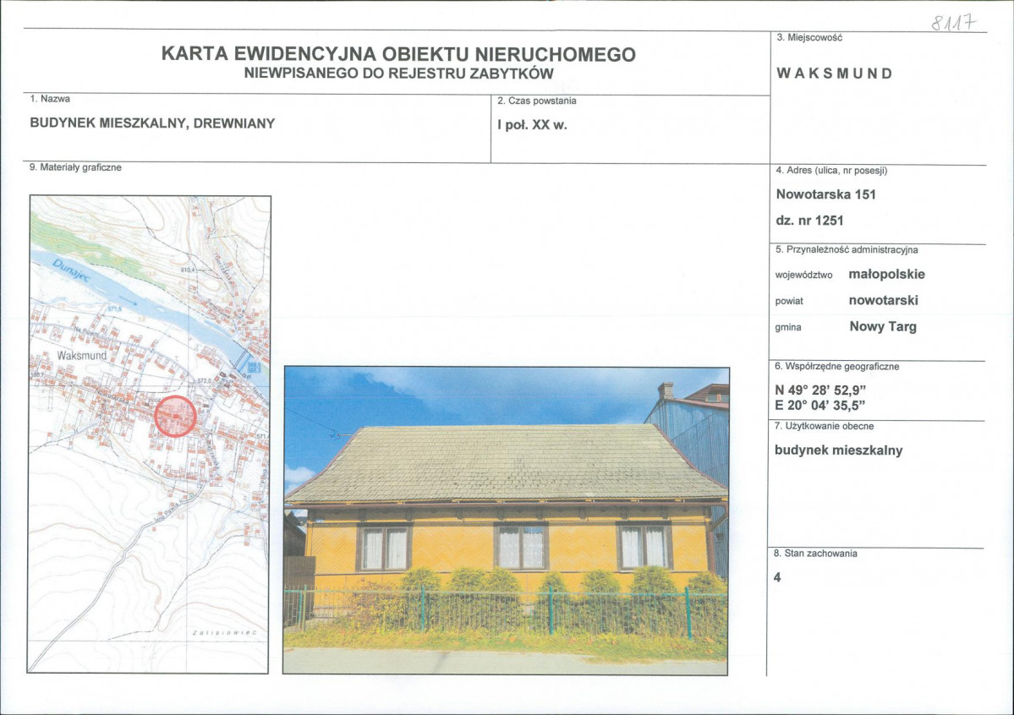
Task: Click the field label '1. Nazwa'
Action: pyautogui.click(x=50, y=99)
